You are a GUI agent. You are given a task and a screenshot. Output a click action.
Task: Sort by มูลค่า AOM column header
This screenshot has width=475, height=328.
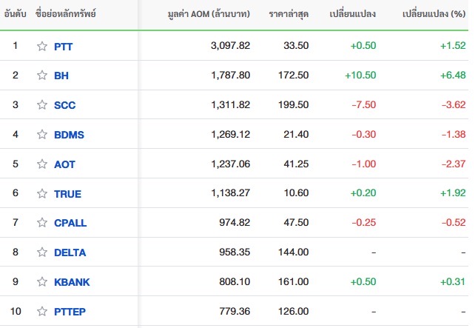209,14
